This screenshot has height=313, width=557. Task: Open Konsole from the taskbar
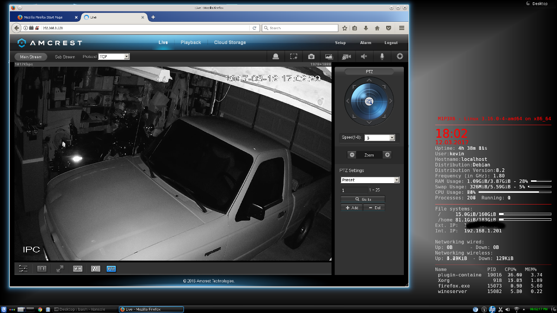click(x=84, y=309)
